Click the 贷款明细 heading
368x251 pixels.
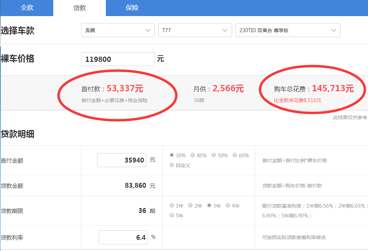pyautogui.click(x=18, y=134)
